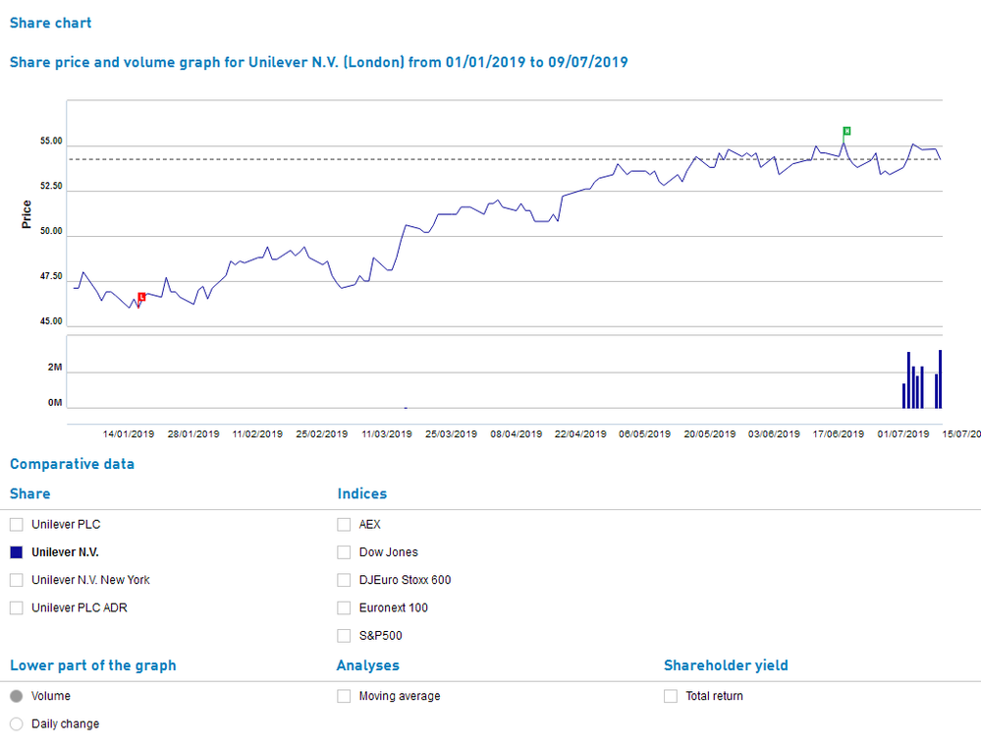This screenshot has height=748, width=981.
Task: Check the Dow Jones index comparison
Action: pos(344,551)
